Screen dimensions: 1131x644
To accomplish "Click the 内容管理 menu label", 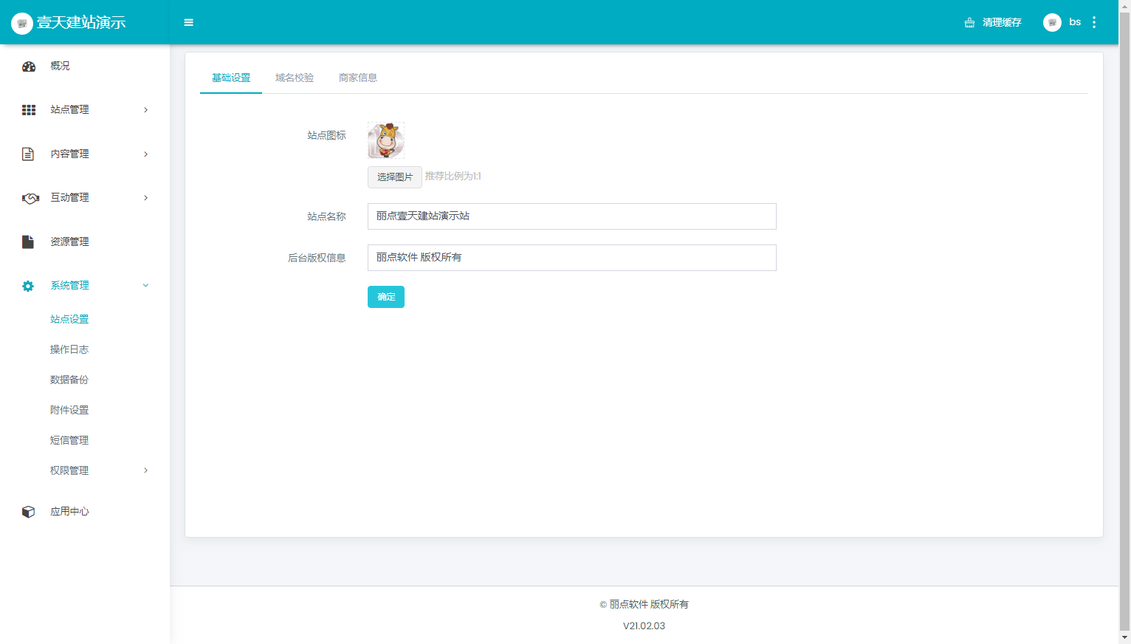I will point(69,154).
